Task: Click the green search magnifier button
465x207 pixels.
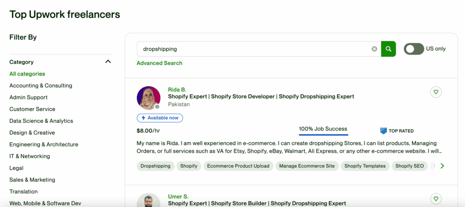Action: pos(389,49)
